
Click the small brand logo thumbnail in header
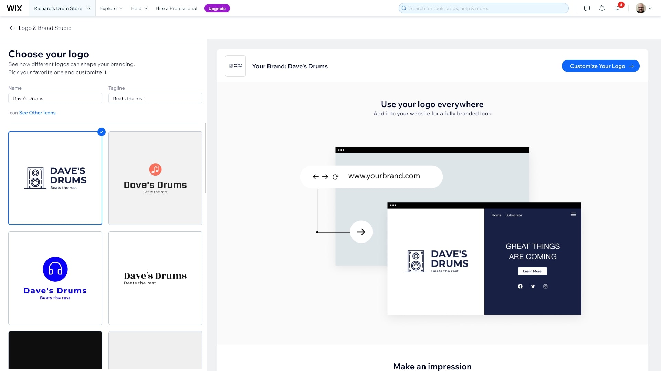coord(235,66)
